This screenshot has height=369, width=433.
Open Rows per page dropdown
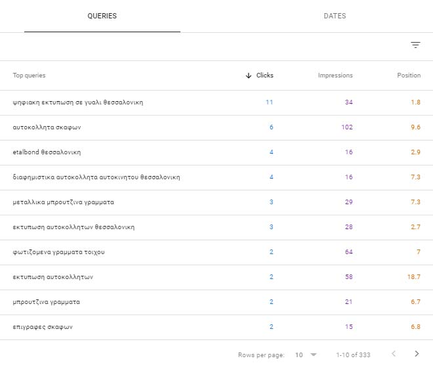[306, 355]
